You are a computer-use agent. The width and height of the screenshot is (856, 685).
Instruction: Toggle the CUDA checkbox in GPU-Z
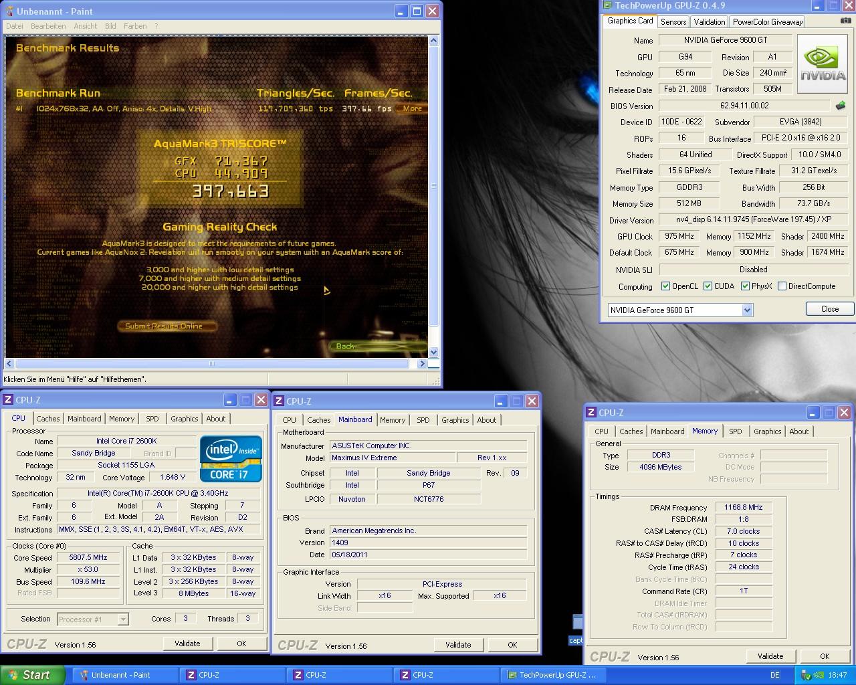pyautogui.click(x=708, y=286)
